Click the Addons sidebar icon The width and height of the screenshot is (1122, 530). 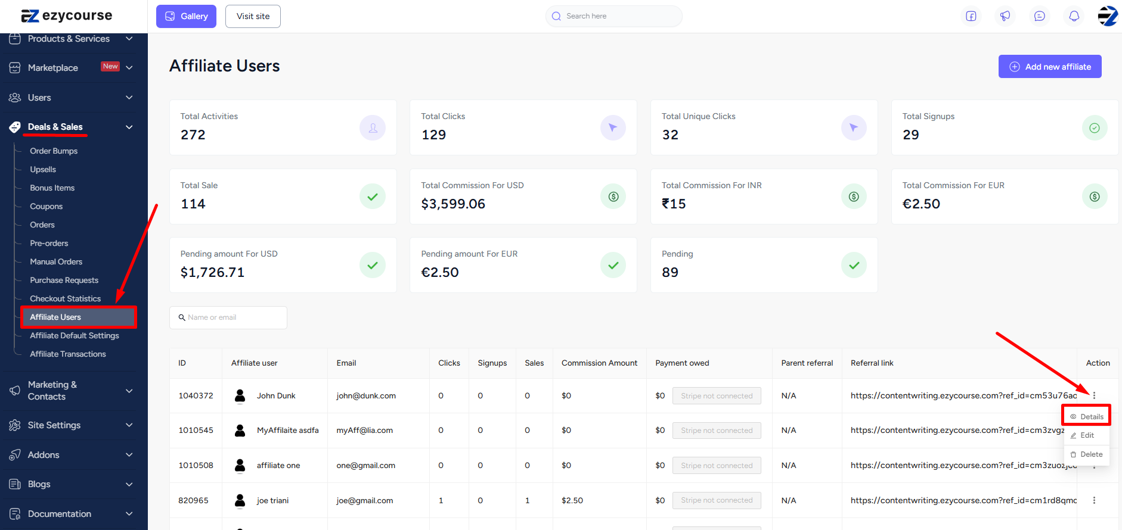click(15, 455)
